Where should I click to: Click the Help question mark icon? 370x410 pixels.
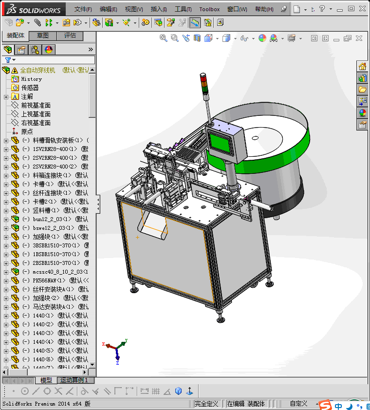[x=322, y=9]
